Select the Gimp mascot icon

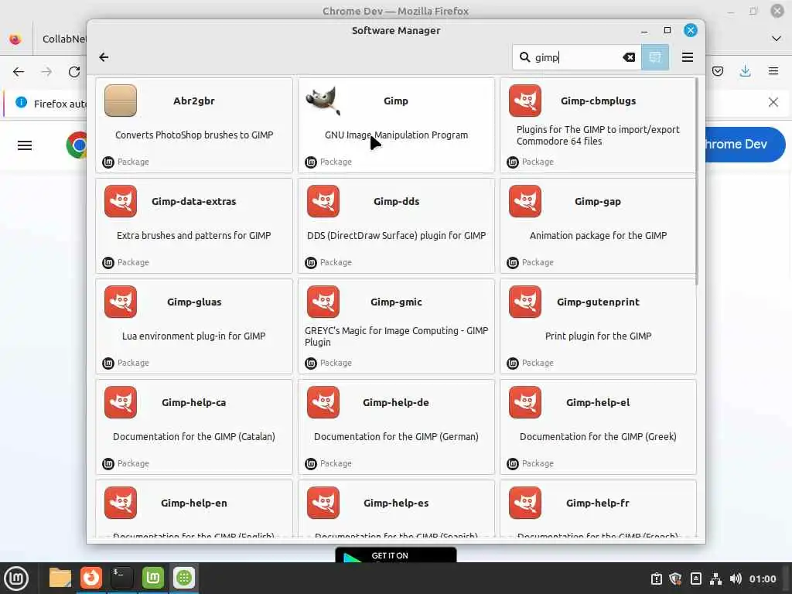323,101
